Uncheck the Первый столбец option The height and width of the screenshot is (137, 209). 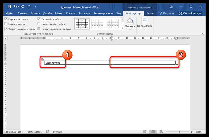[x=39, y=19]
